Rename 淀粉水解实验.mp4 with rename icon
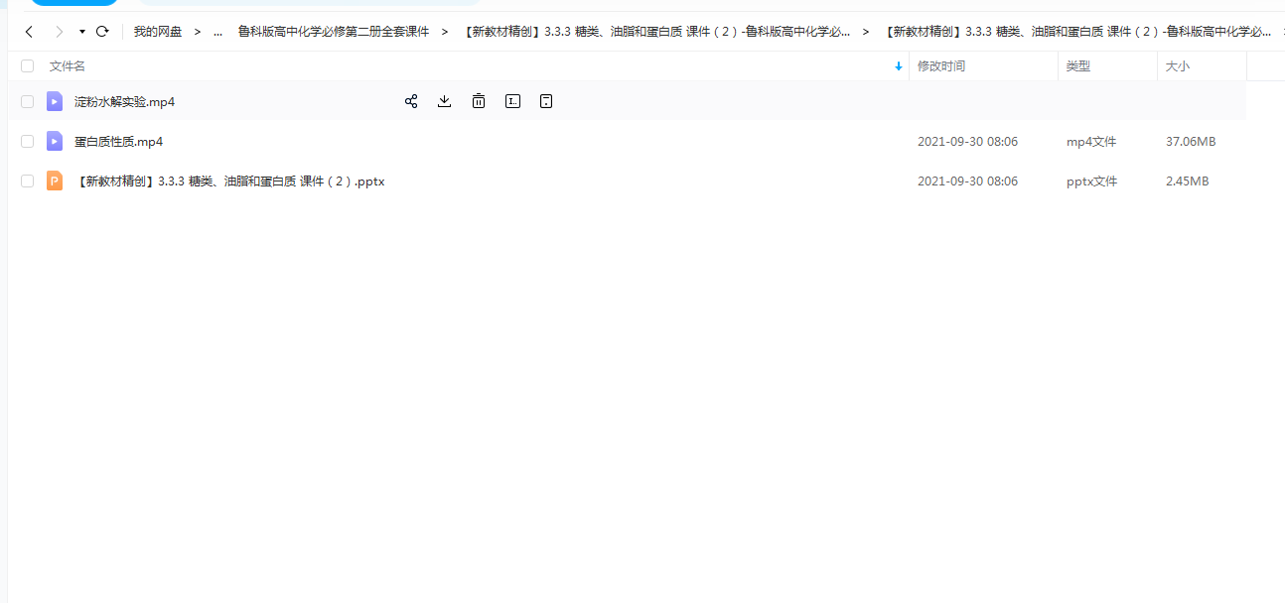 tap(512, 101)
